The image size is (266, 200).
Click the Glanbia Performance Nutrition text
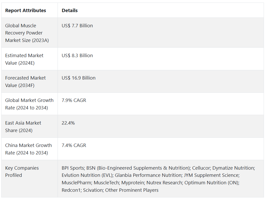click(148, 175)
